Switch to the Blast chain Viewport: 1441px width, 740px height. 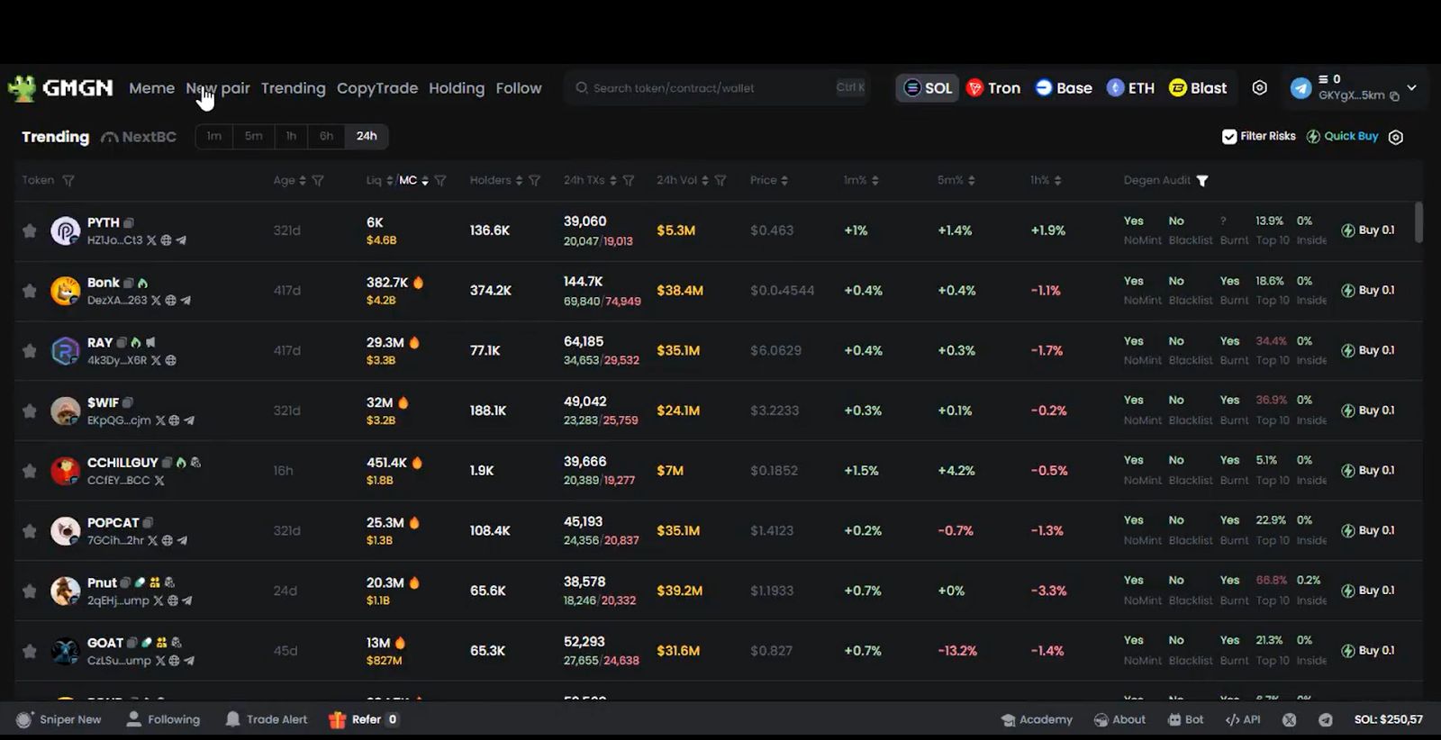coord(1198,88)
